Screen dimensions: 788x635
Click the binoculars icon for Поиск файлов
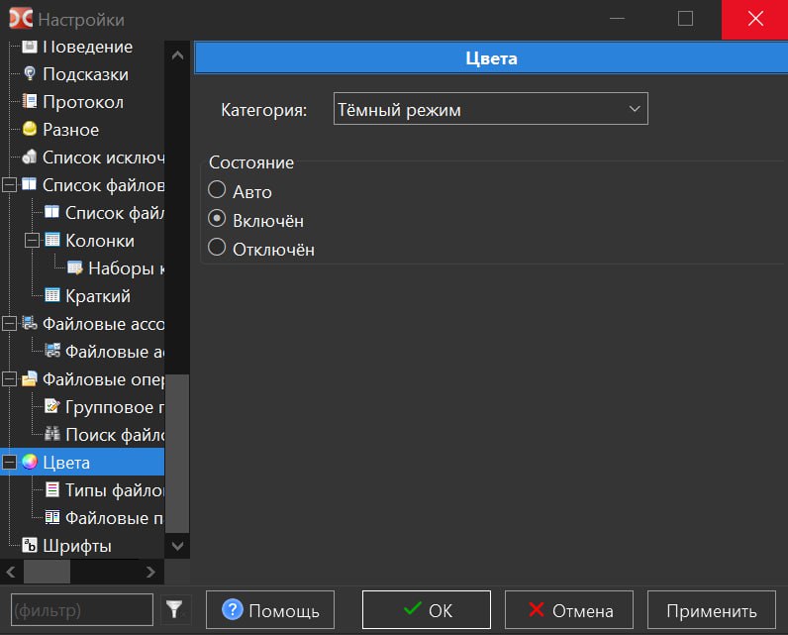coord(52,435)
